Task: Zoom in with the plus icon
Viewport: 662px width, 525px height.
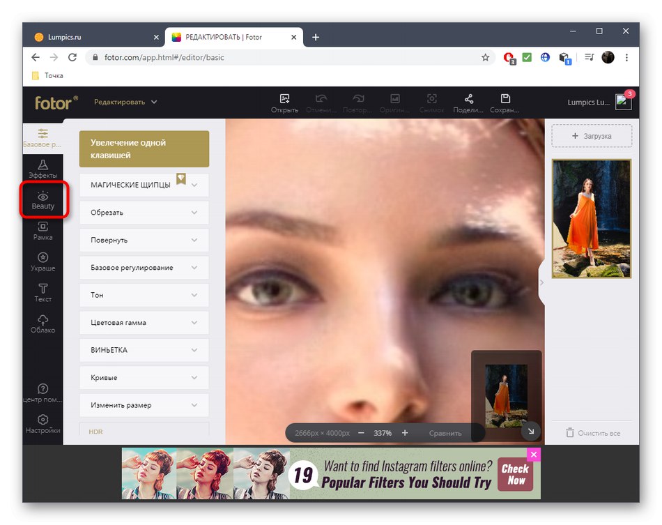Action: [404, 433]
